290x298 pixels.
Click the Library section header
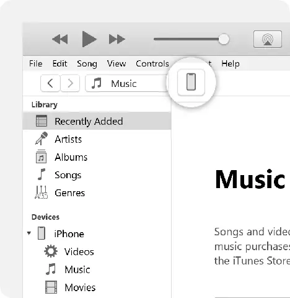click(45, 105)
